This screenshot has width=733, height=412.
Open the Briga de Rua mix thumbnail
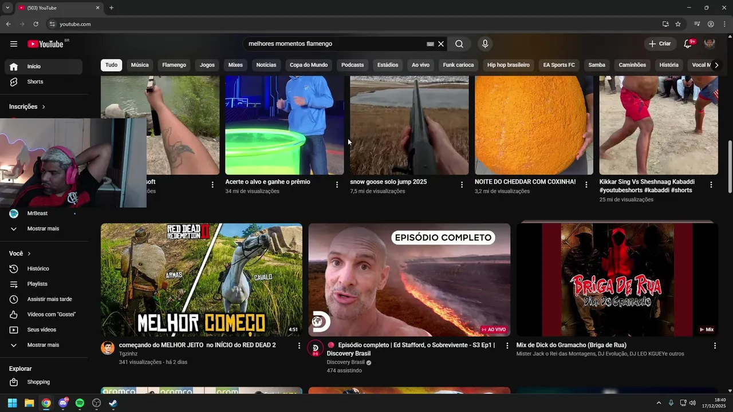pos(617,280)
